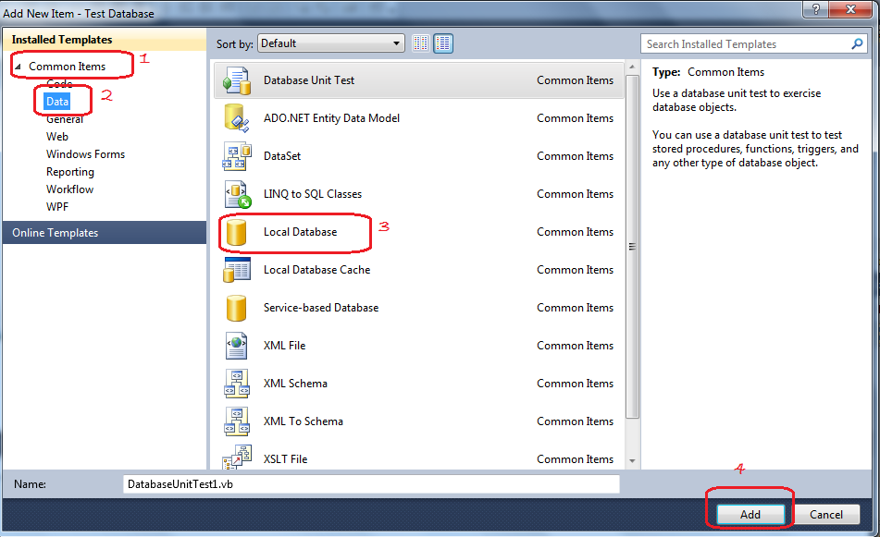Click the Add button
The height and width of the screenshot is (537, 880).
(x=750, y=515)
